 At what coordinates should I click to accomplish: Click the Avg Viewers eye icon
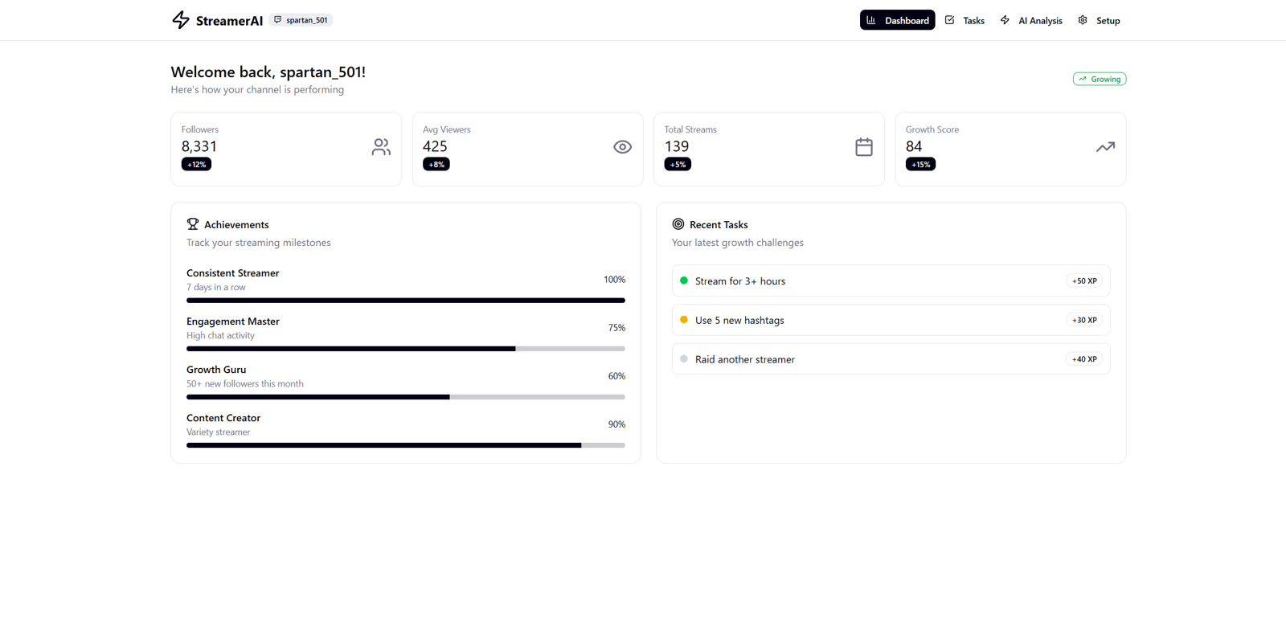pos(622,147)
